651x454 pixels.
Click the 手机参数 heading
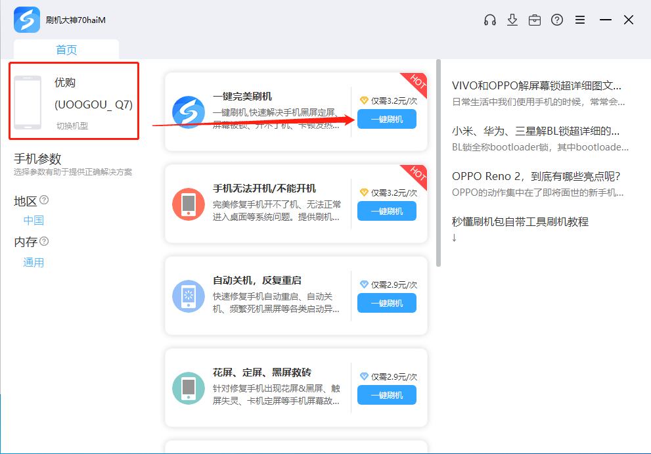point(38,159)
